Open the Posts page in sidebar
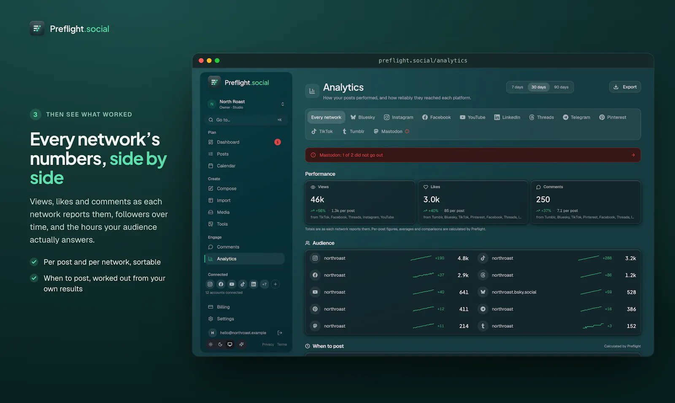The image size is (675, 403). (x=244, y=154)
